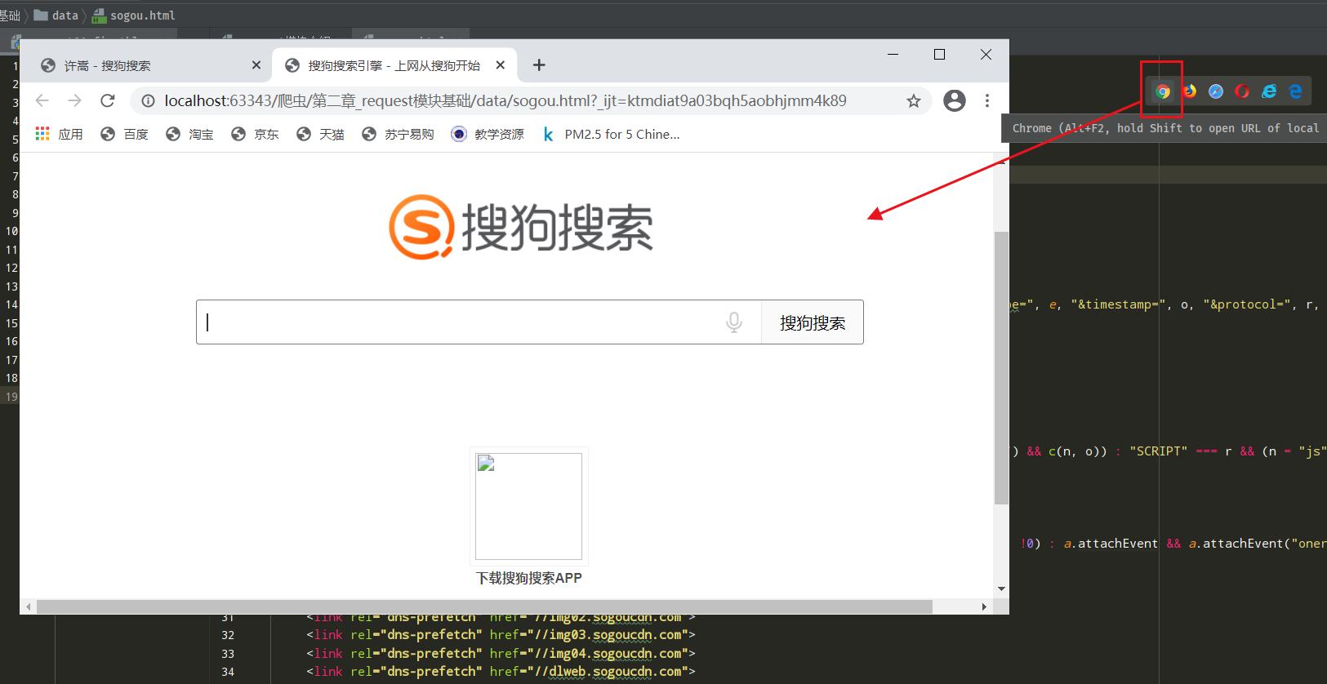Open the 苏宁易购 bookmark

[x=398, y=134]
